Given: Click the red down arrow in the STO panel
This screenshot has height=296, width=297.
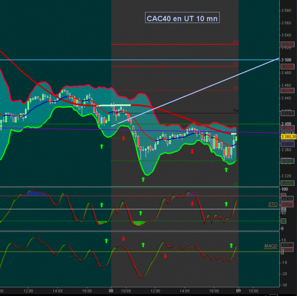Looking at the screenshot, I should point(192,203).
